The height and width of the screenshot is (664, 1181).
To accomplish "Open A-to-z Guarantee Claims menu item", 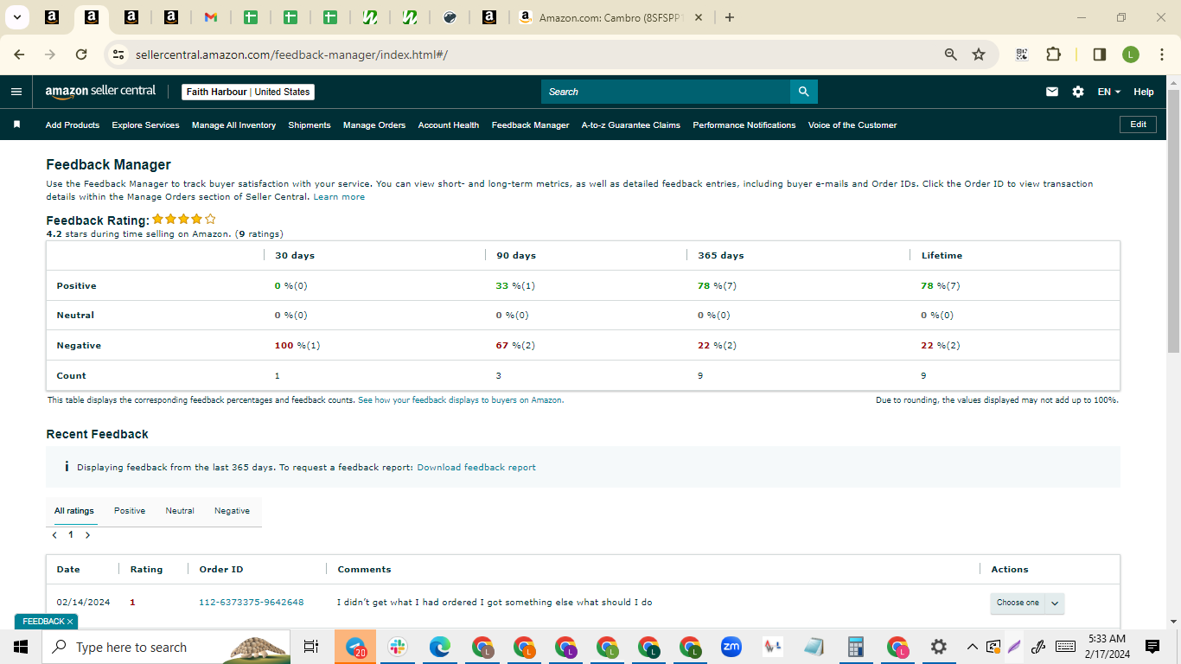I will tap(631, 125).
